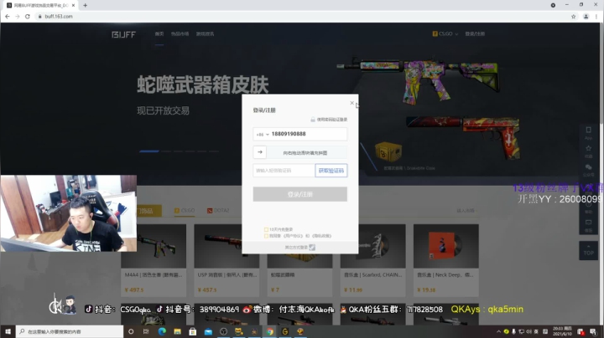This screenshot has width=604, height=338.
Task: Show hidden system tray icons chevron
Action: (498, 331)
